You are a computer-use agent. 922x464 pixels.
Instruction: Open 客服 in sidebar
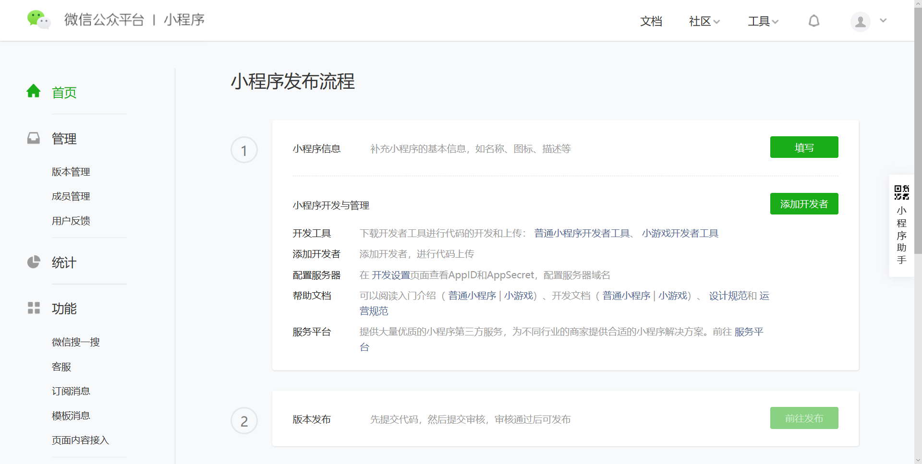(61, 367)
